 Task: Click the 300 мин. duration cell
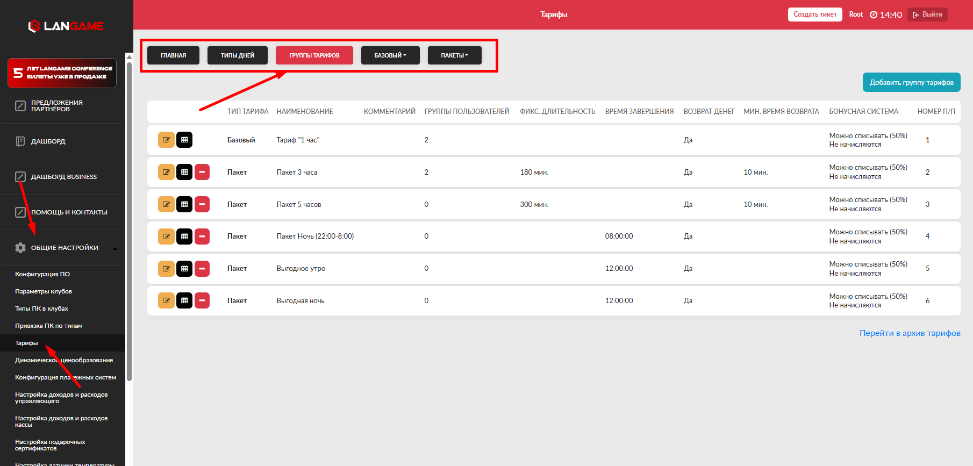click(x=534, y=204)
